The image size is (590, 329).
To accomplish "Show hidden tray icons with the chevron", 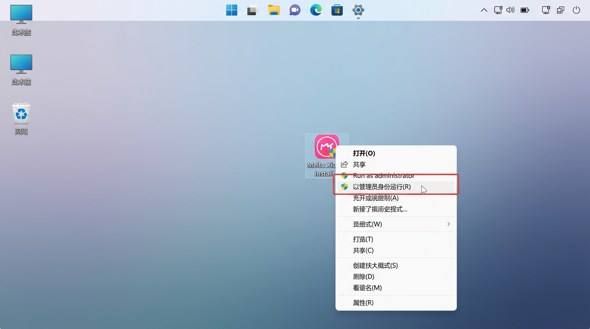I will pos(484,10).
